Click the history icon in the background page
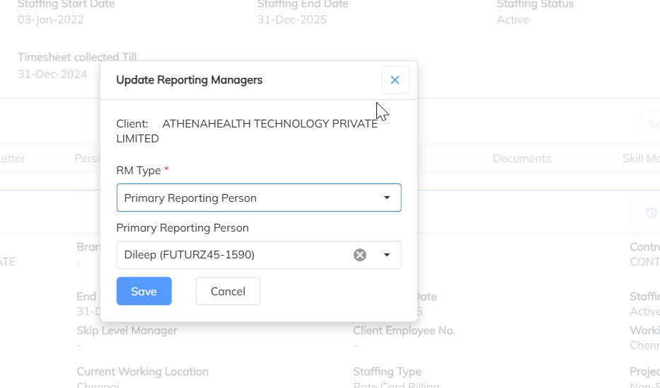The height and width of the screenshot is (388, 660). tap(652, 213)
